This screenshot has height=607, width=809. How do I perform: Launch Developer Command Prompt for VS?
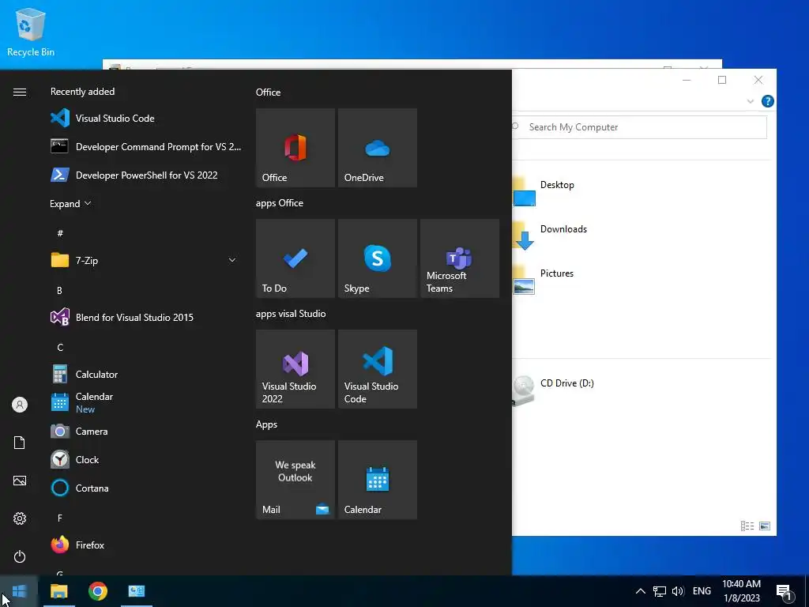click(x=145, y=146)
